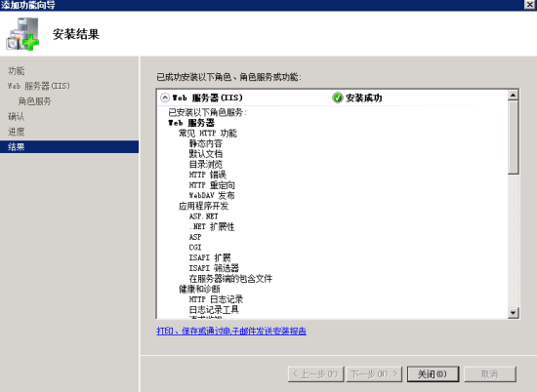Click the server wizard icon with green plus
The height and width of the screenshot is (392, 537).
[22, 34]
